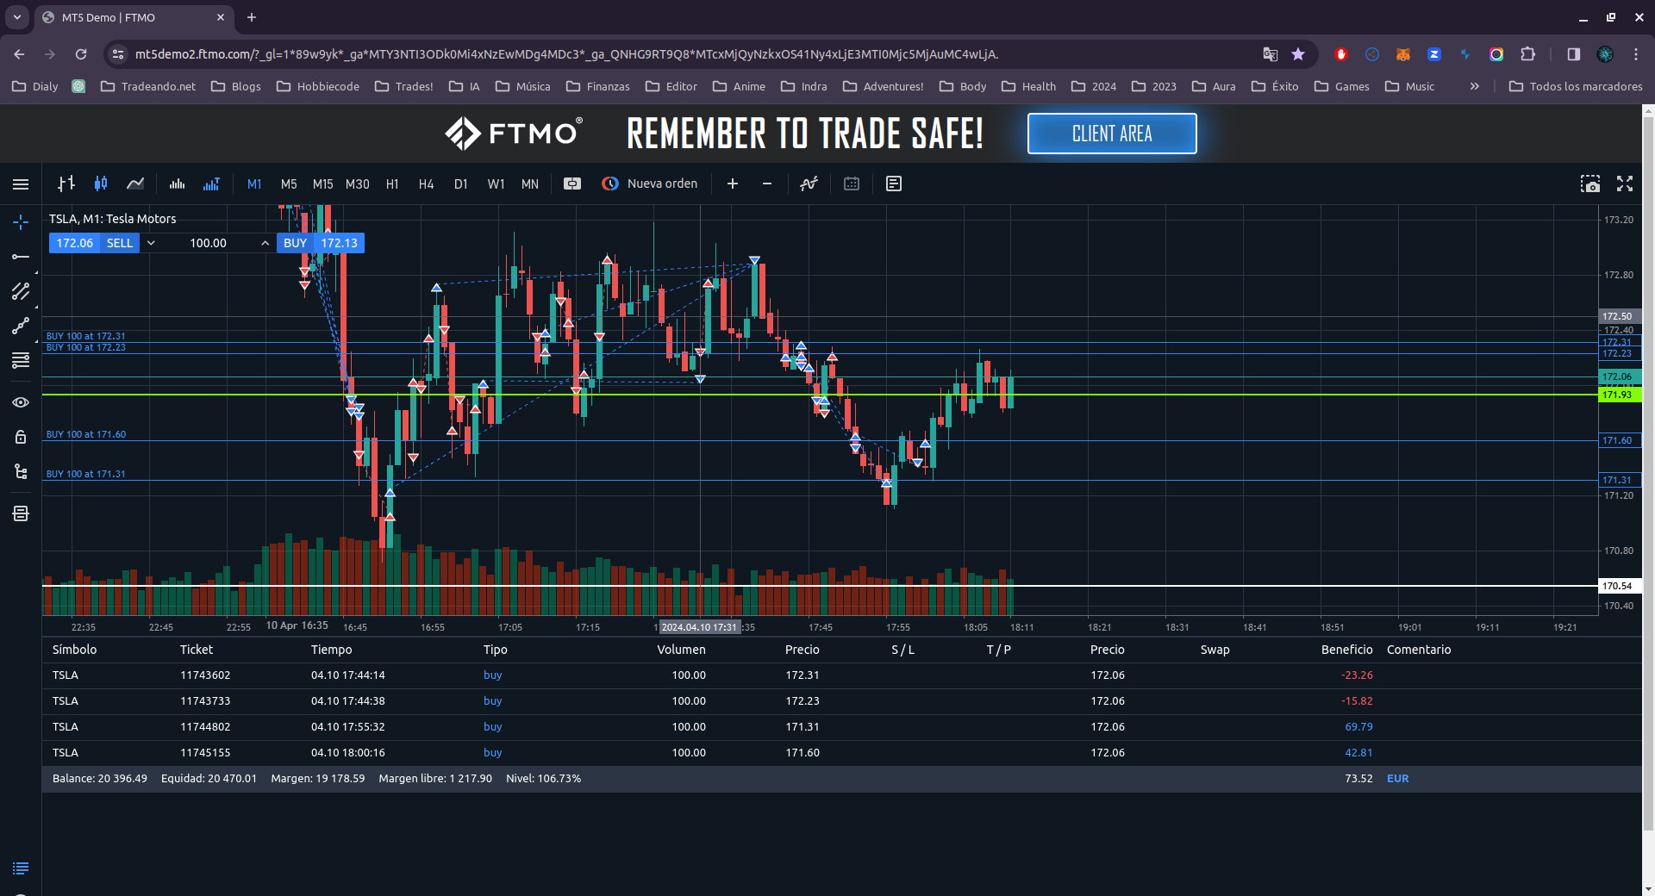
Task: Open the indicators list icon
Action: [x=809, y=184]
